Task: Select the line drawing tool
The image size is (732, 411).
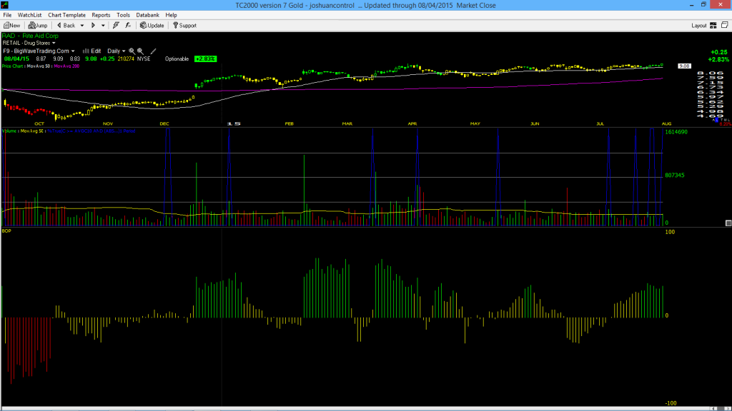Action: [x=153, y=51]
